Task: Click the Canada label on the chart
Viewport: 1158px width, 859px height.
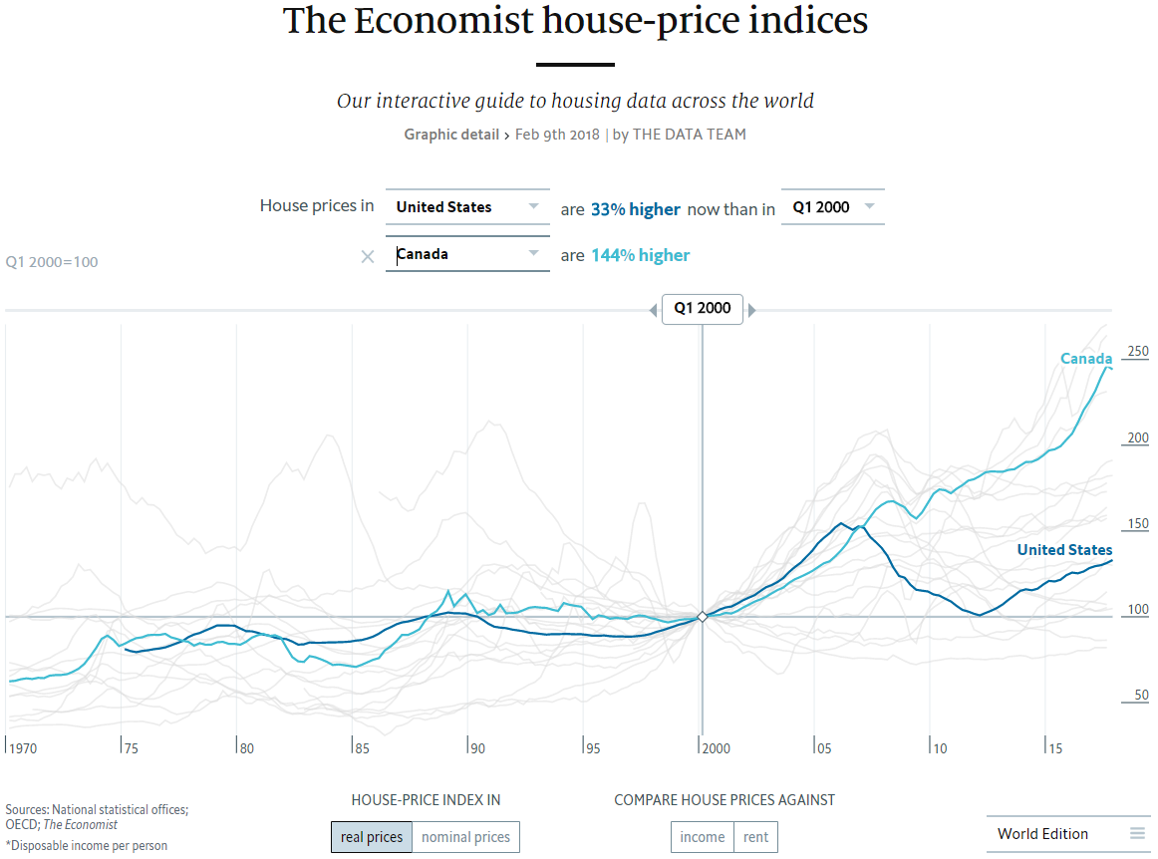Action: pos(1086,358)
